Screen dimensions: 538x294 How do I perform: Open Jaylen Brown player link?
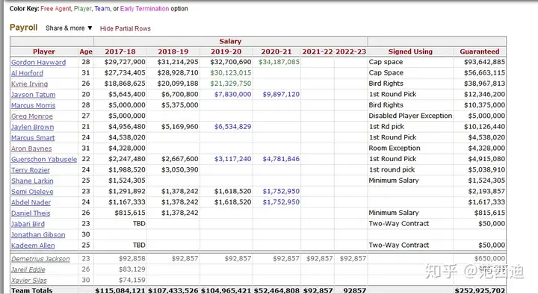click(33, 127)
